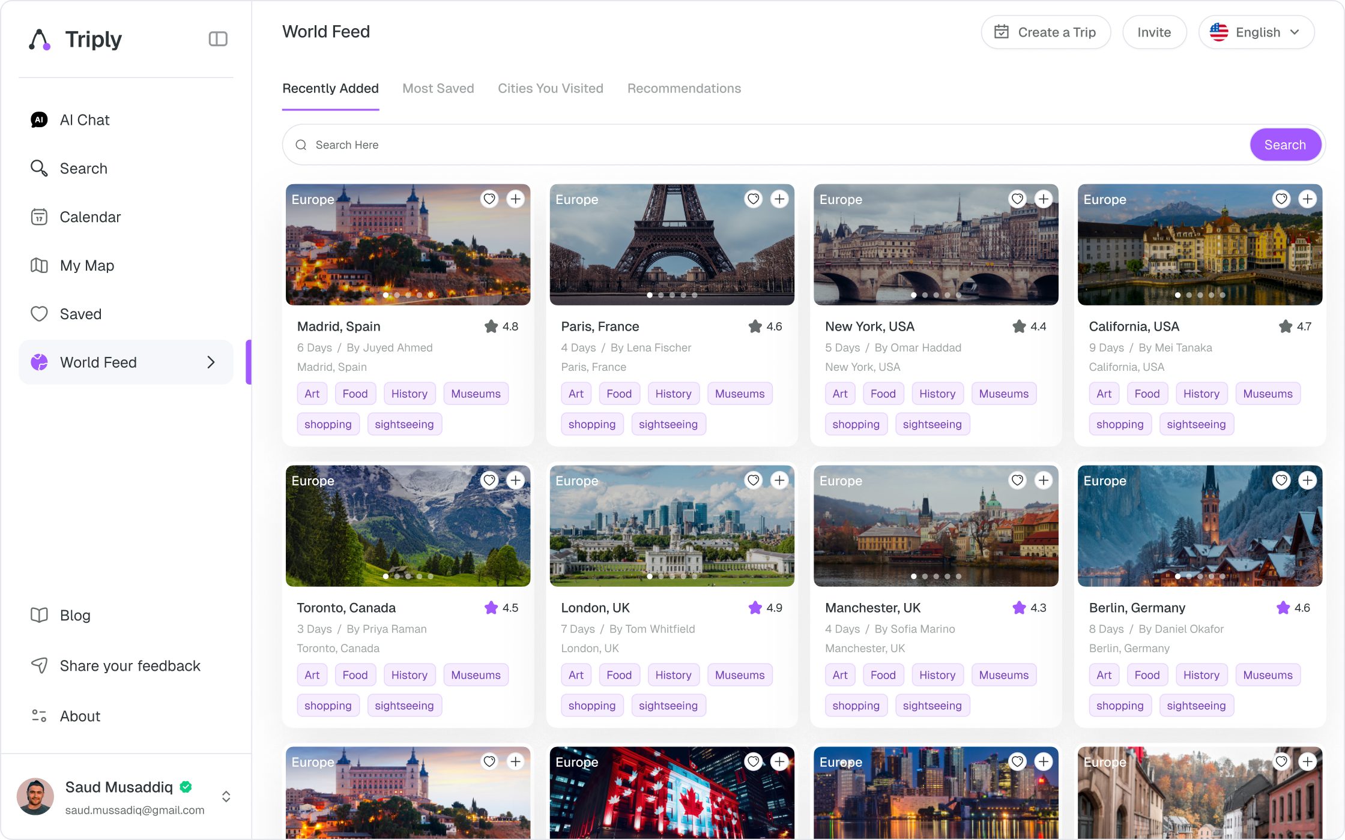Select shopping tag on Toronto, Canada card

pyautogui.click(x=328, y=706)
